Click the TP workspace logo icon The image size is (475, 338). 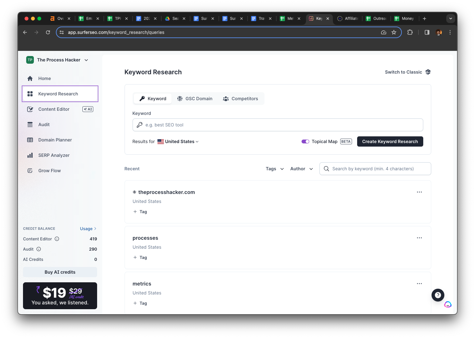[30, 60]
